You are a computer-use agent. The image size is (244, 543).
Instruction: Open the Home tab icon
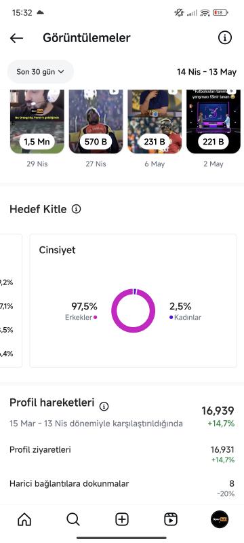(x=24, y=519)
